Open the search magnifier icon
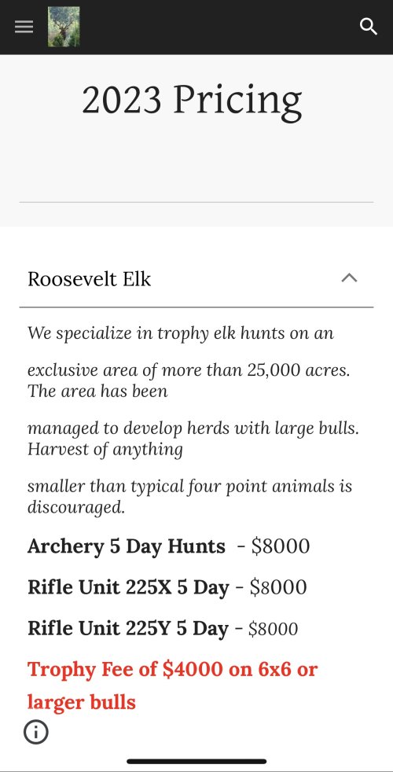The height and width of the screenshot is (772, 393). click(369, 27)
